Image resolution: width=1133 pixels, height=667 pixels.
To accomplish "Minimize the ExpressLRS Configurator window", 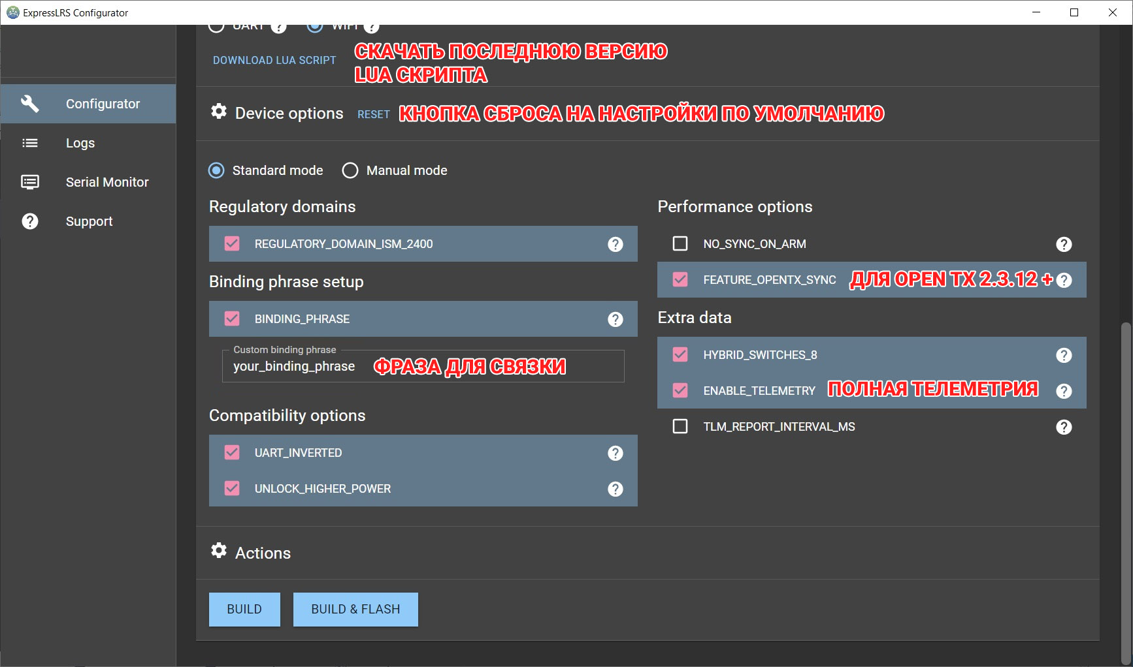I will (x=1036, y=12).
